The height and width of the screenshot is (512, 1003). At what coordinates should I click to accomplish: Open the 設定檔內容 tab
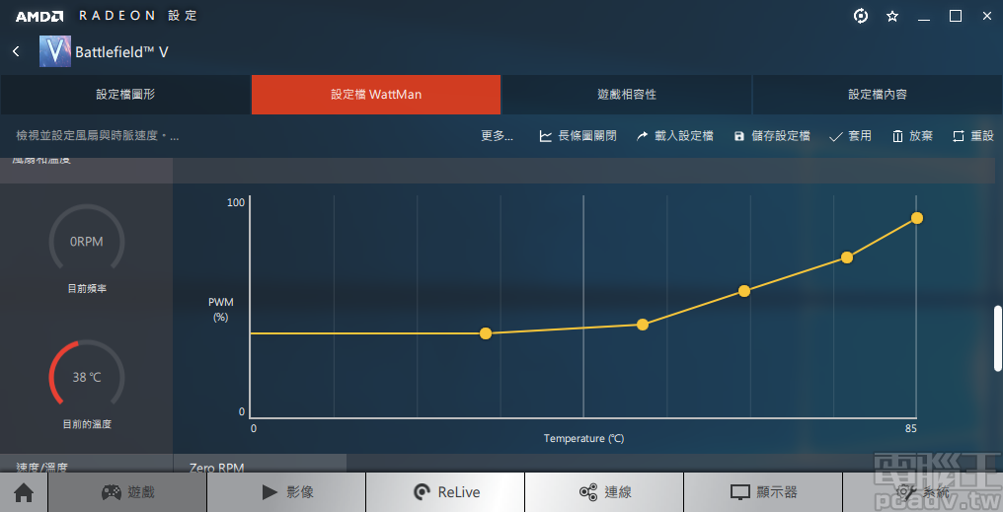[878, 95]
